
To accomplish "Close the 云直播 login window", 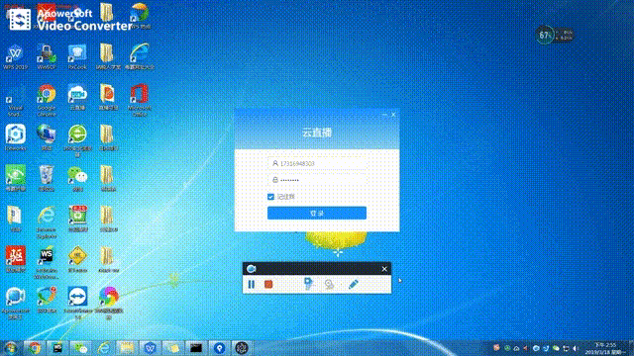I will [x=393, y=115].
